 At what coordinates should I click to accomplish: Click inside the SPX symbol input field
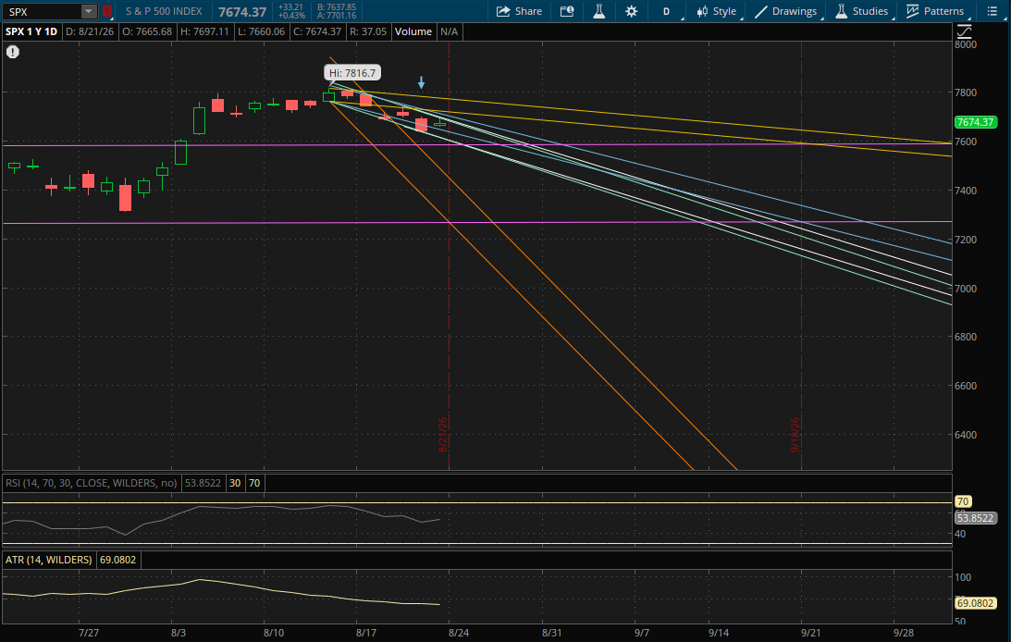[x=43, y=12]
